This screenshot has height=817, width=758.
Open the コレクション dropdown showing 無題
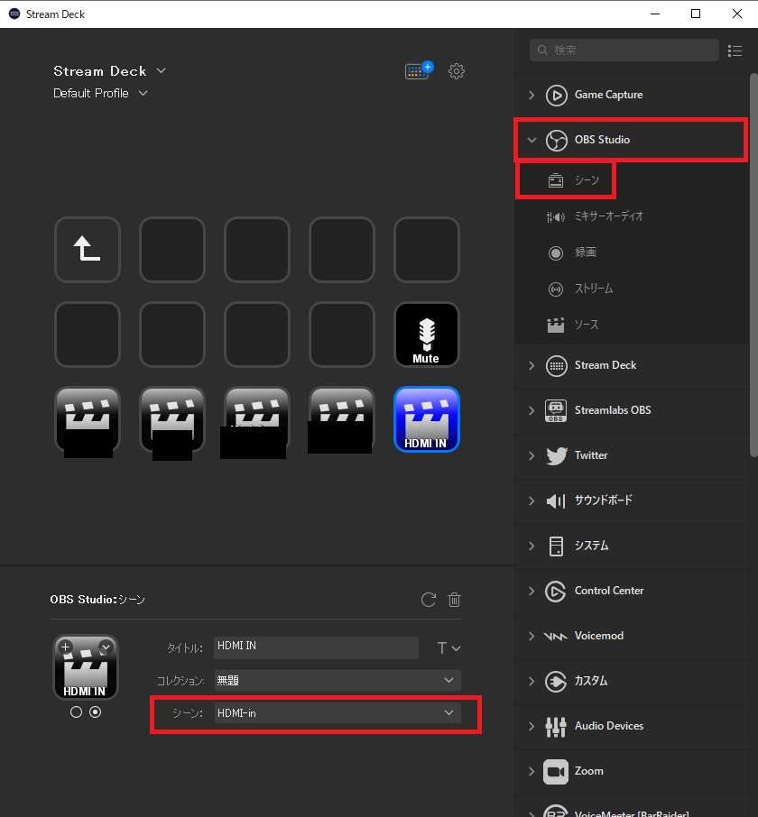(x=337, y=681)
